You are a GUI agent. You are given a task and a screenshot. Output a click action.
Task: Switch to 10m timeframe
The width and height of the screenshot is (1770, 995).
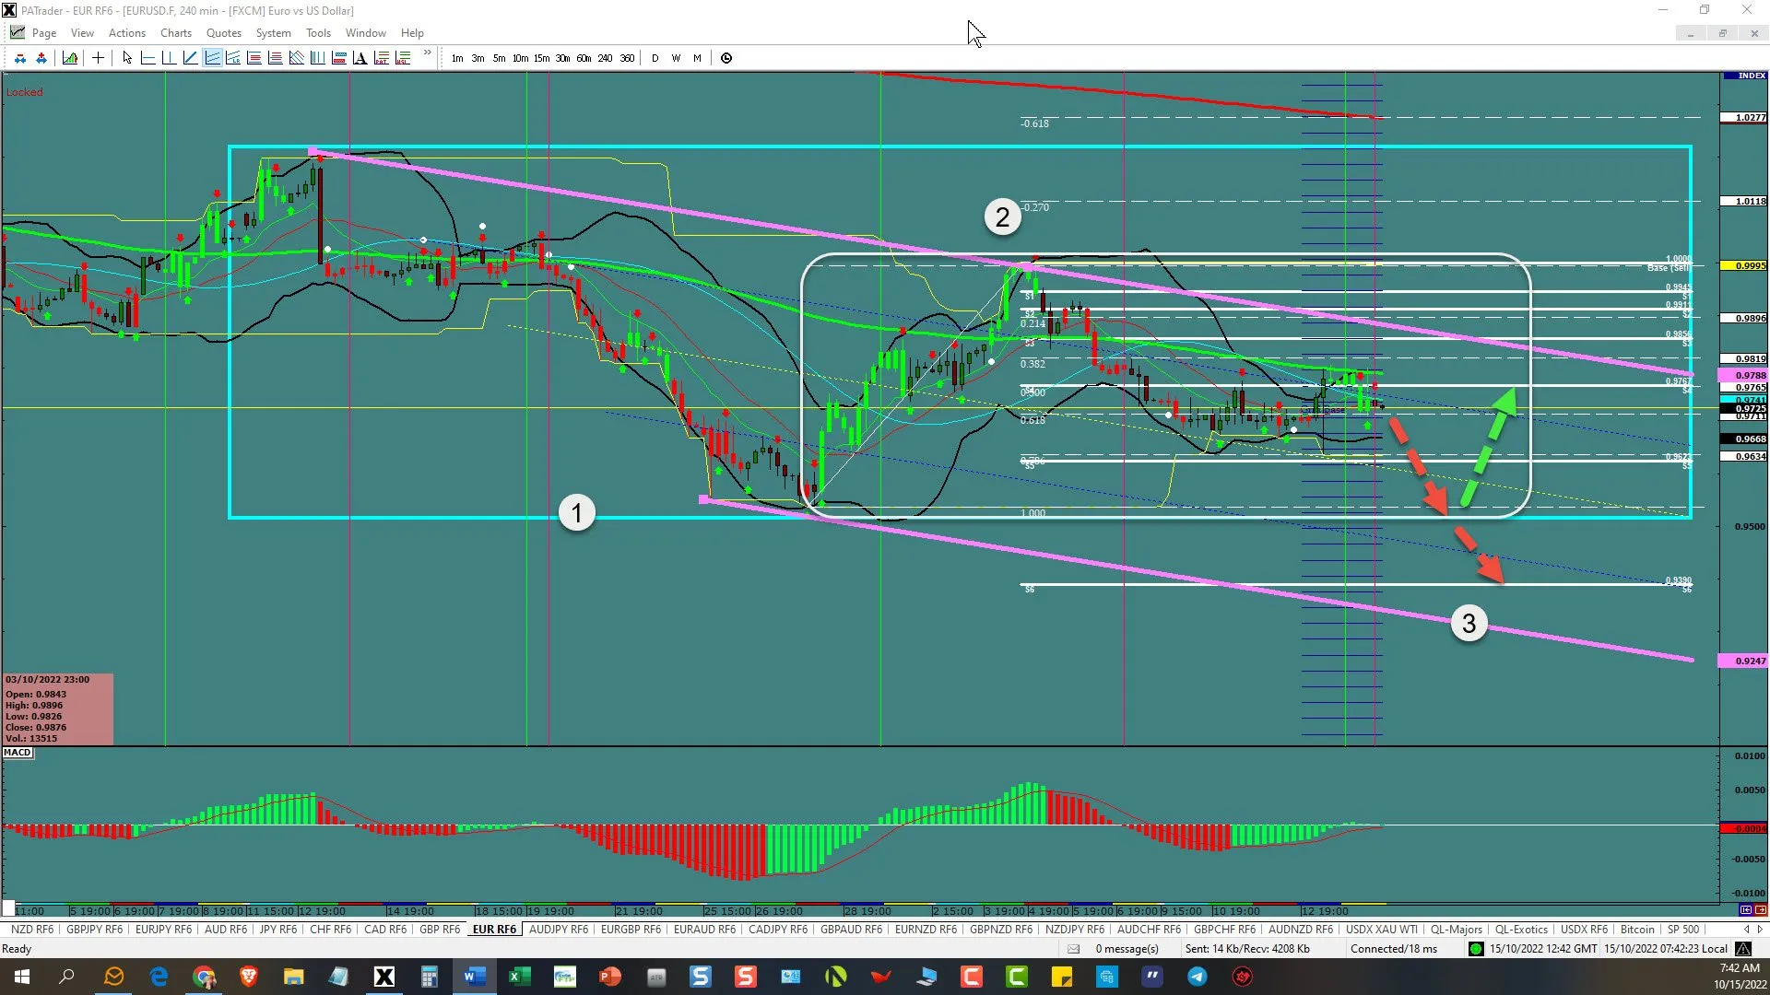click(520, 58)
